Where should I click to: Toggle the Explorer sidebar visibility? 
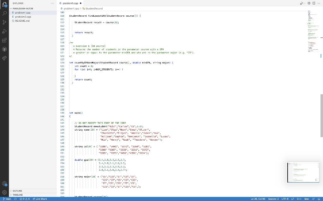(x=4, y=5)
